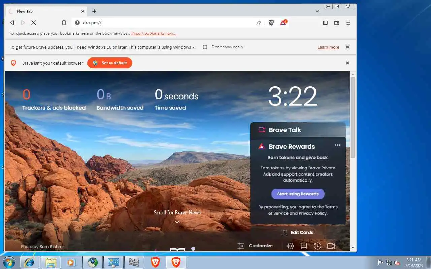Open Windows Media Player from taskbar

(x=71, y=262)
